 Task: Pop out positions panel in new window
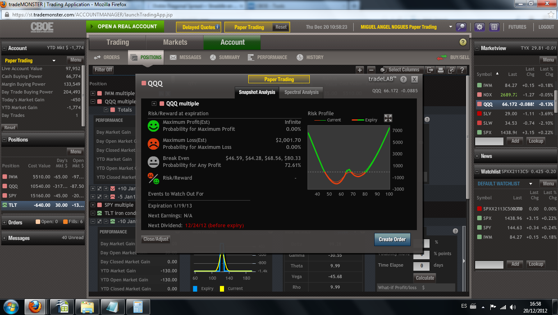[451, 70]
